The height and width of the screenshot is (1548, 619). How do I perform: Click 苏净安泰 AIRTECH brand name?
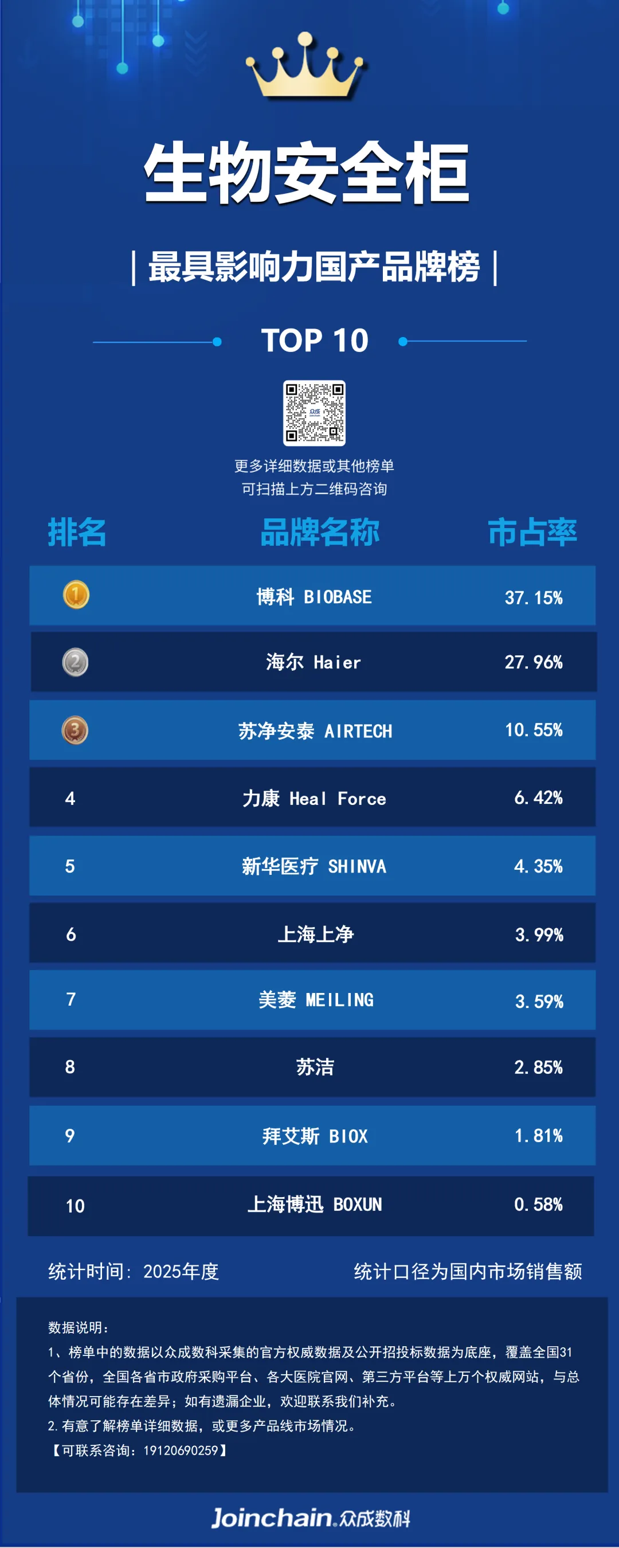tap(315, 731)
